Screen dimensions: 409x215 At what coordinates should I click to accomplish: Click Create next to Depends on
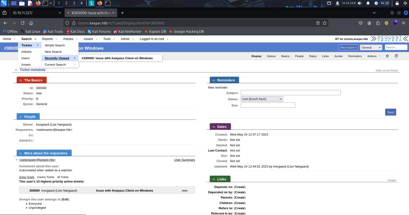point(240,187)
